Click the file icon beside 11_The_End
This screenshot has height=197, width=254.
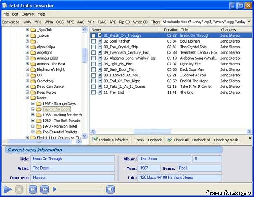pyautogui.click(x=100, y=92)
